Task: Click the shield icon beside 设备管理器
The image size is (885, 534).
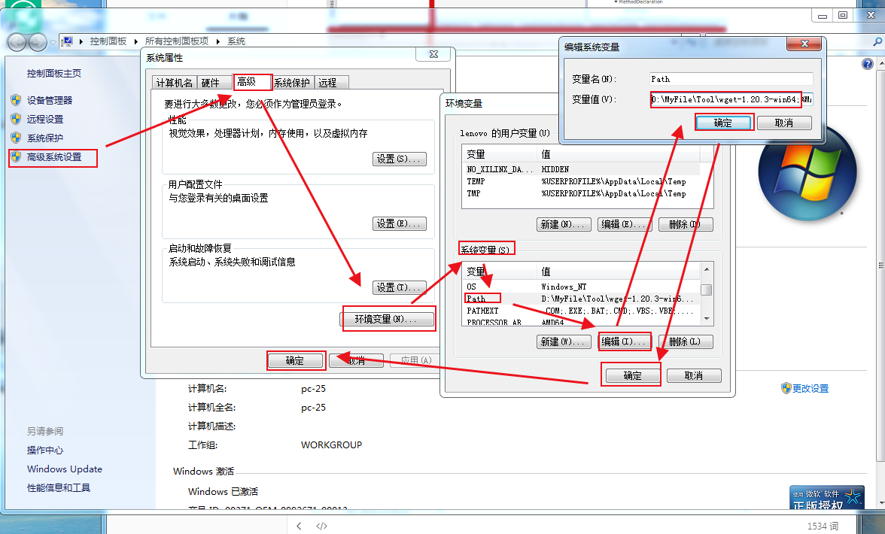Action: pyautogui.click(x=17, y=99)
